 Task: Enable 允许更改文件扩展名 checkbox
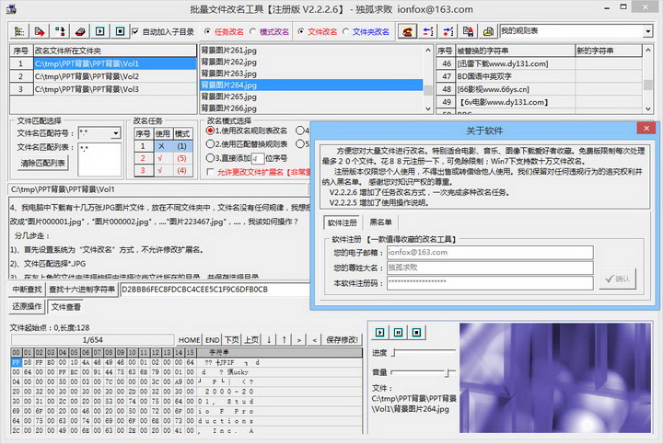coord(210,172)
